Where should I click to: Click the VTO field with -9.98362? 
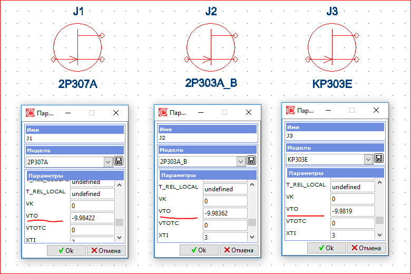pyautogui.click(x=225, y=213)
